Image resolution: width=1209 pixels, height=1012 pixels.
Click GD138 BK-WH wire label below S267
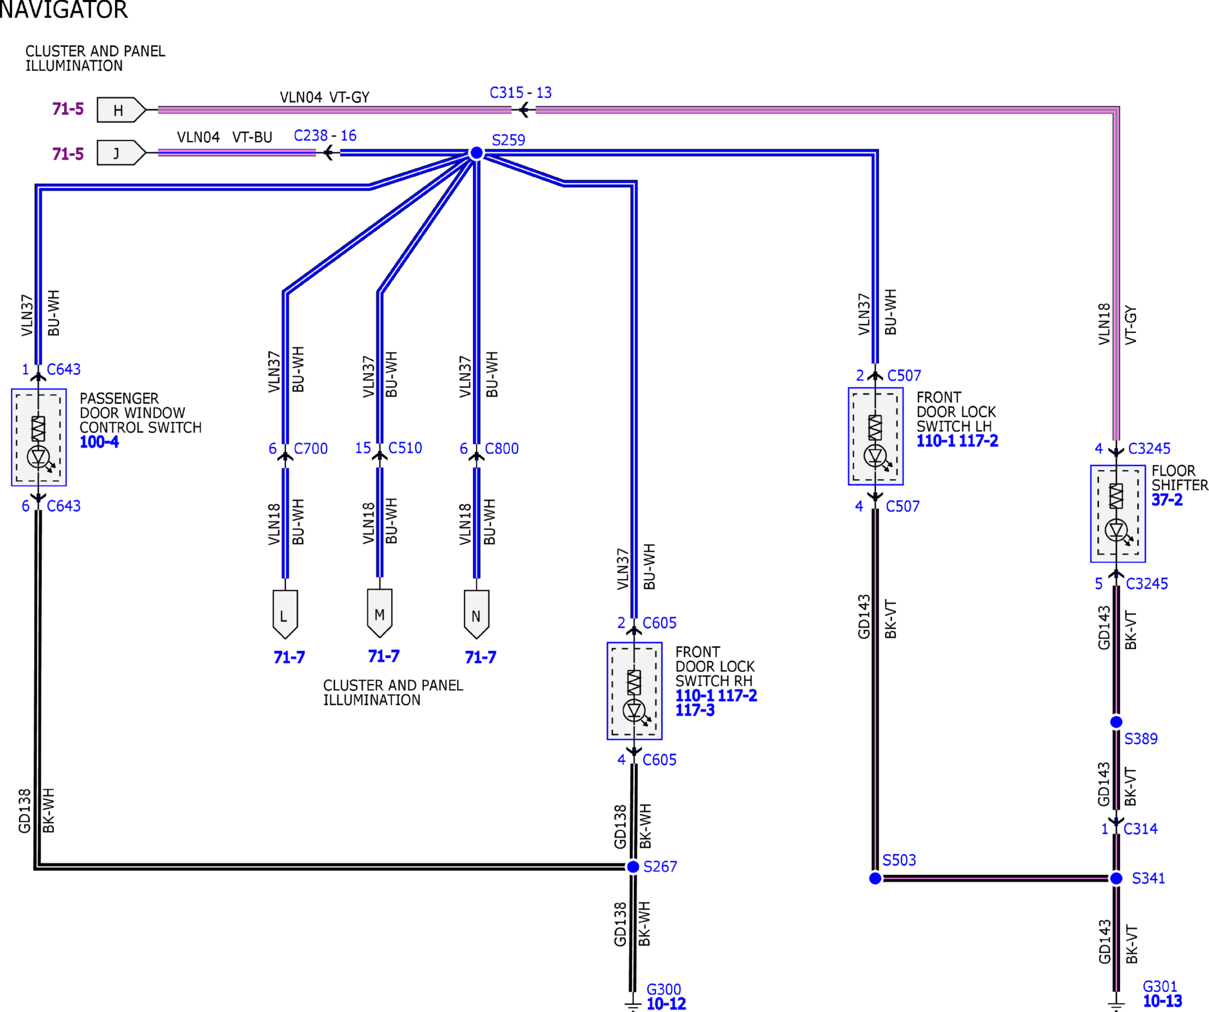click(x=632, y=925)
